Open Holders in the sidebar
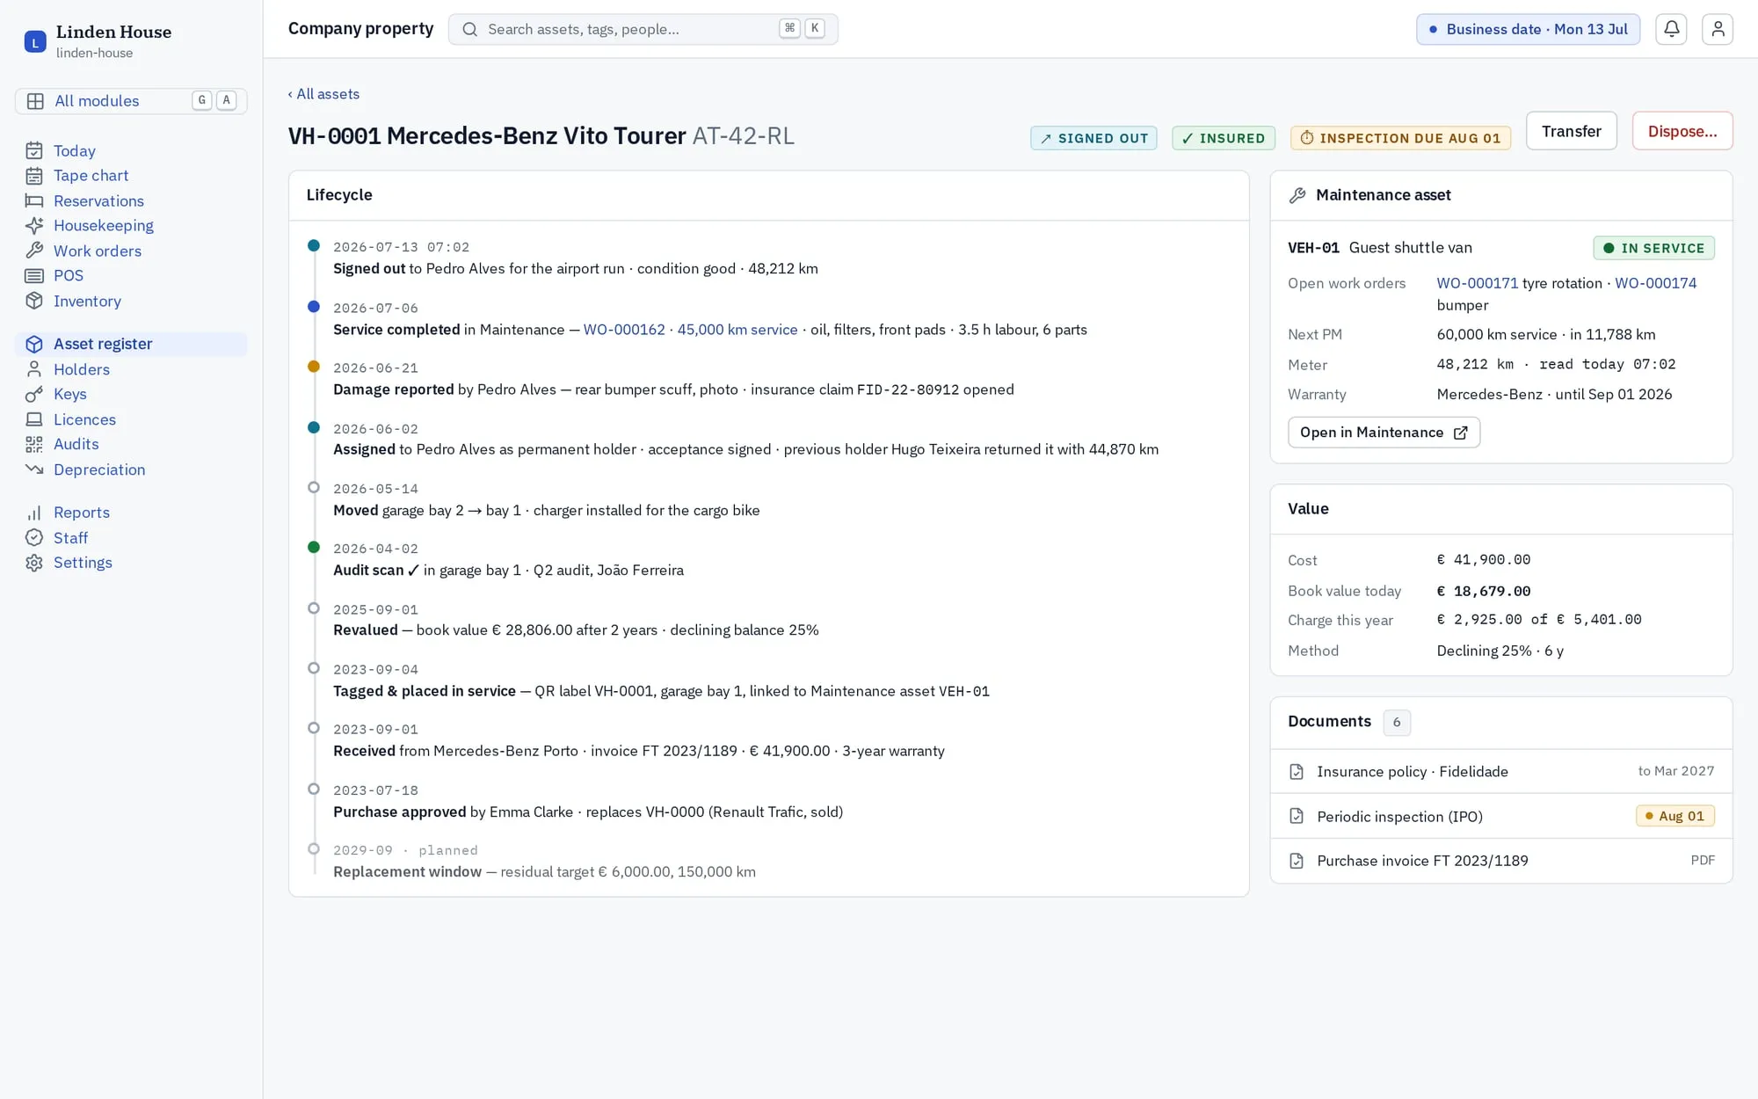The width and height of the screenshot is (1758, 1099). point(131,369)
